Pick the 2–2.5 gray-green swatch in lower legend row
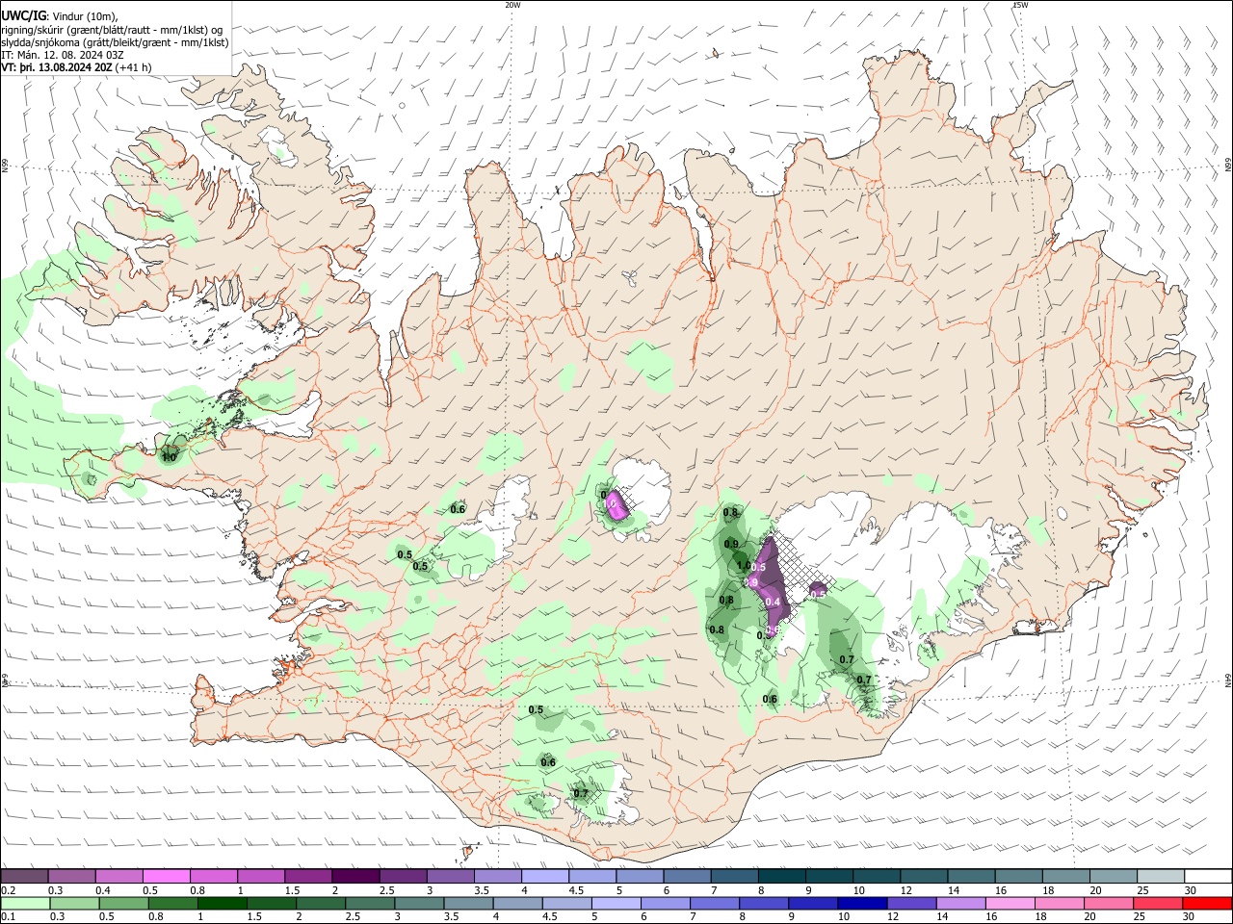 [320, 904]
